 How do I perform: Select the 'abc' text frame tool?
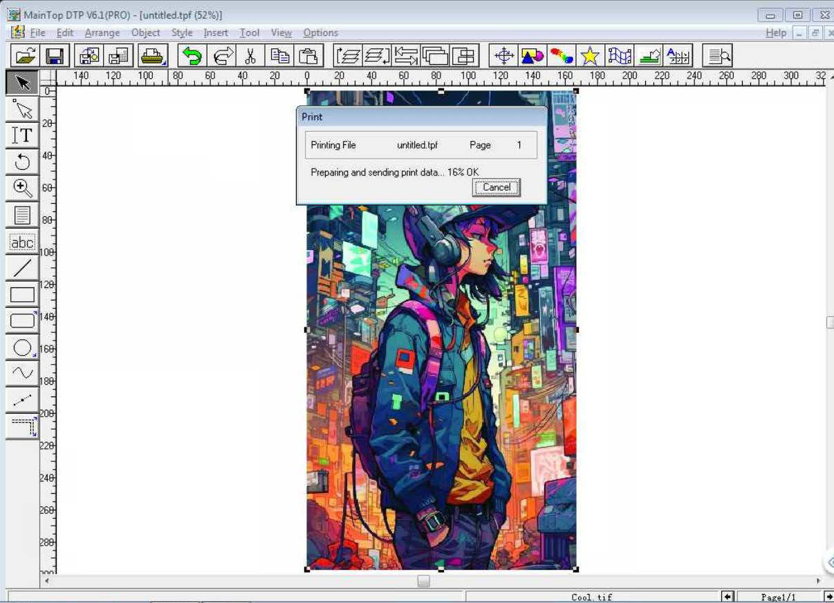tap(22, 242)
